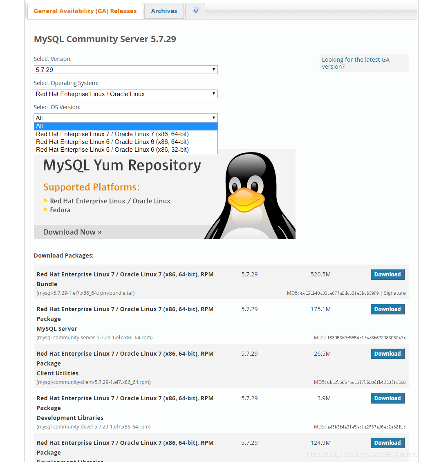This screenshot has height=462, width=421.
Task: Click the MD5 hash of the Client Utilities package
Action: pos(366,382)
